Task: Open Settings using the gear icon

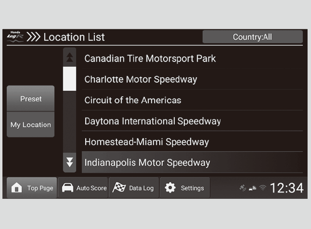Action: pyautogui.click(x=170, y=188)
